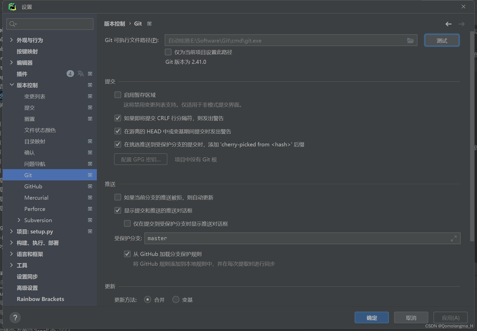Click the settings icon beside the Git breadcrumb
The height and width of the screenshot is (331, 477).
click(149, 23)
